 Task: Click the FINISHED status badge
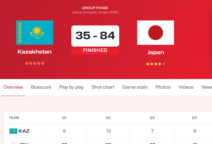(x=95, y=50)
